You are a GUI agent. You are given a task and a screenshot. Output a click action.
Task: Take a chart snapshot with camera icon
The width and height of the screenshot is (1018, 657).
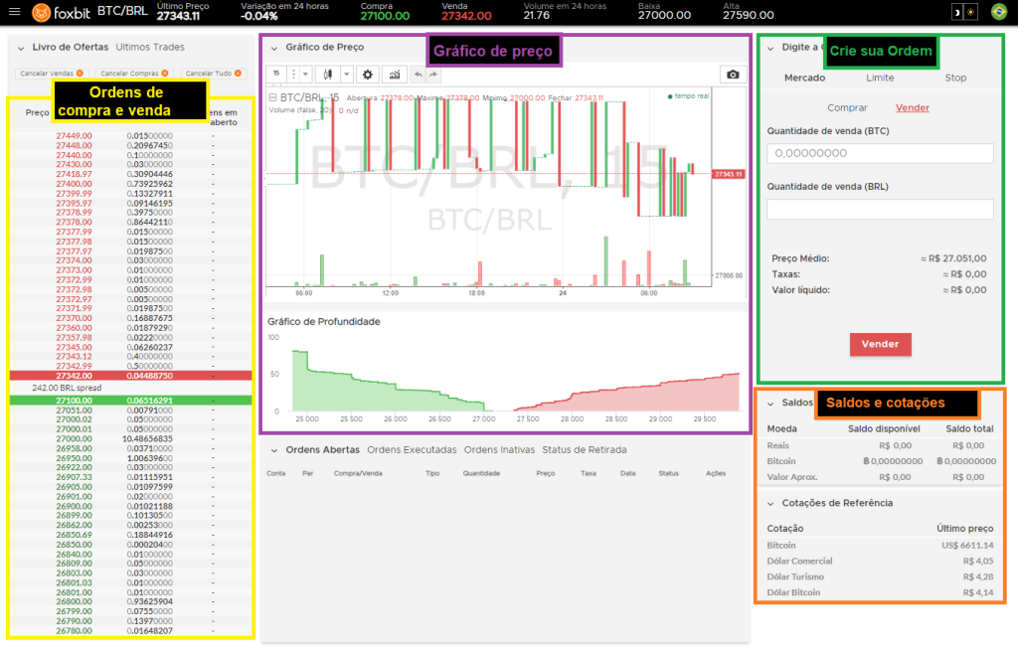coord(733,75)
